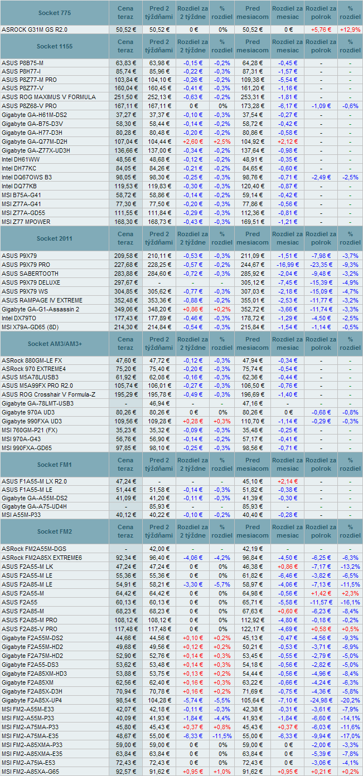Click Rozdiel za 2 týždne header in Socket FM1 section
The width and height of the screenshot is (363, 776).
[193, 465]
